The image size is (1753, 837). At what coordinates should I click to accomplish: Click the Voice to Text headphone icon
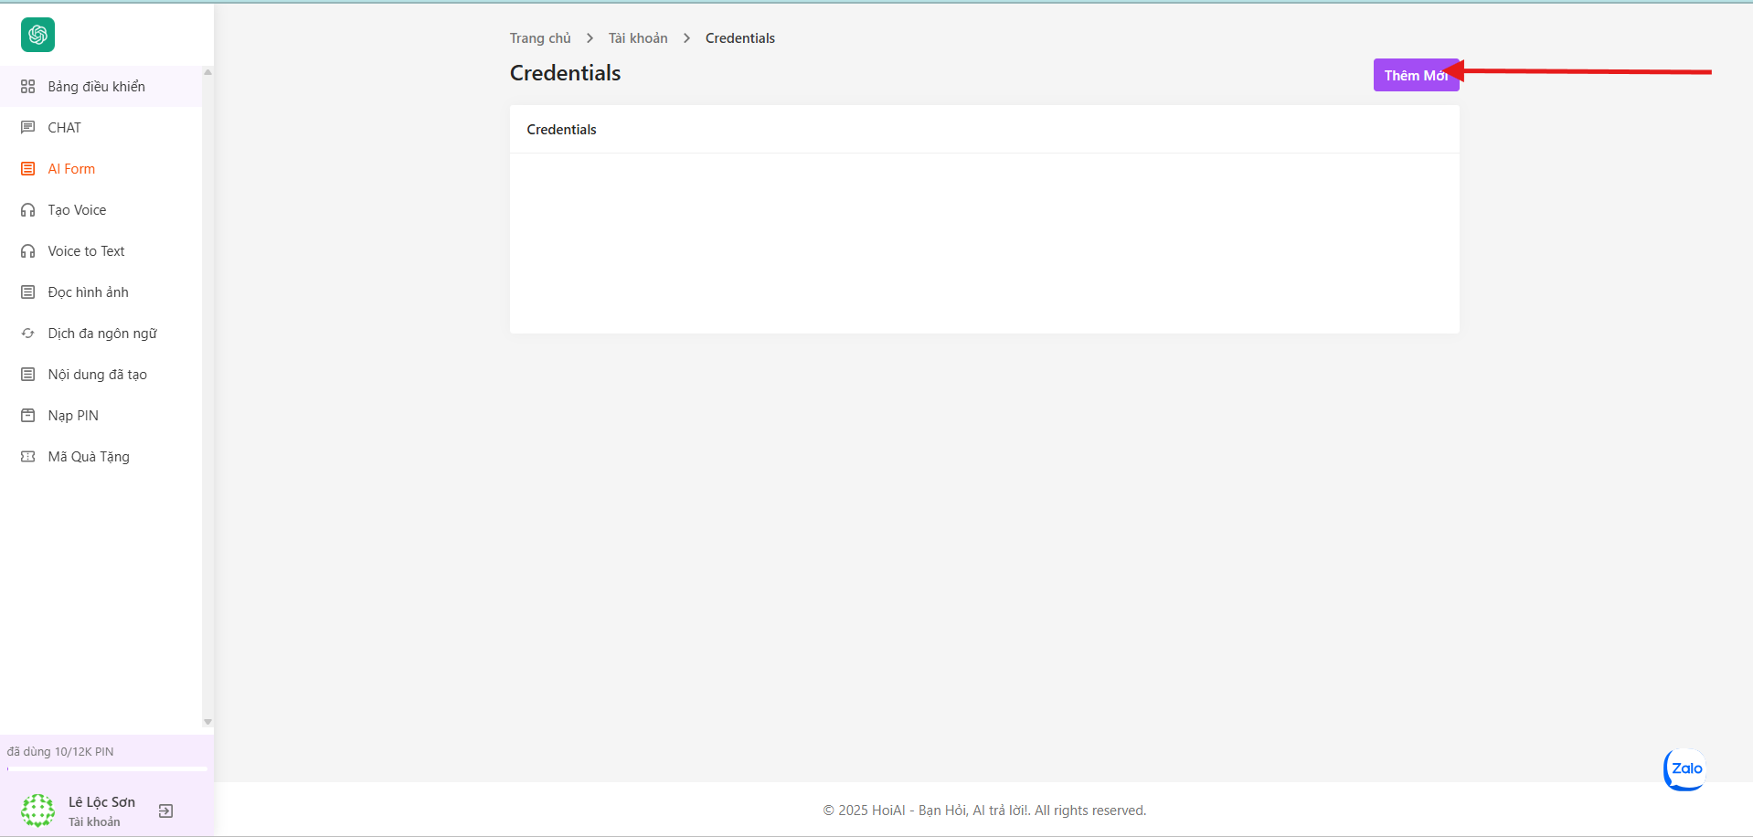pyautogui.click(x=28, y=251)
